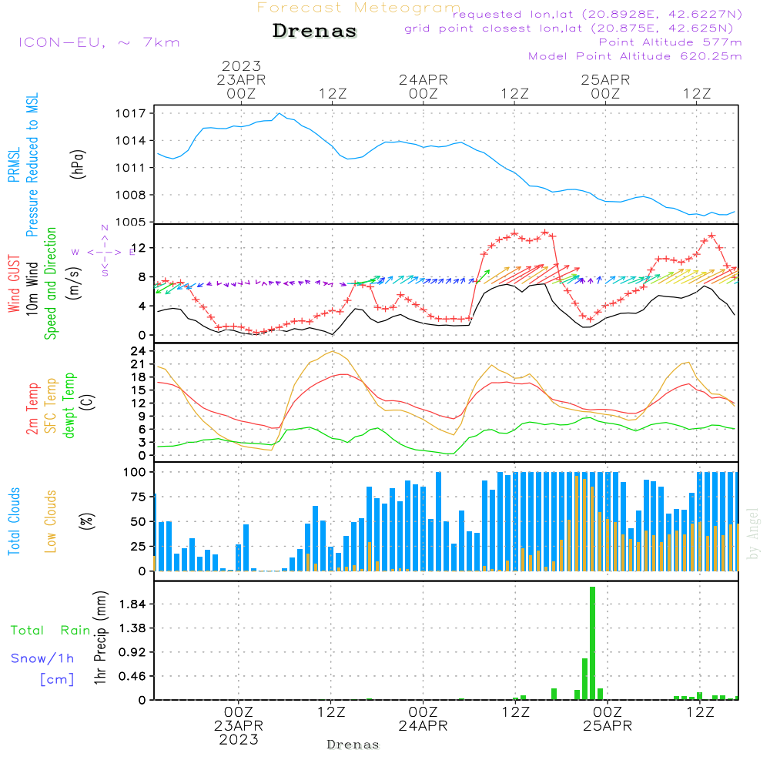
Task: Select the green dewpt Temp legend label
Action: [x=69, y=405]
